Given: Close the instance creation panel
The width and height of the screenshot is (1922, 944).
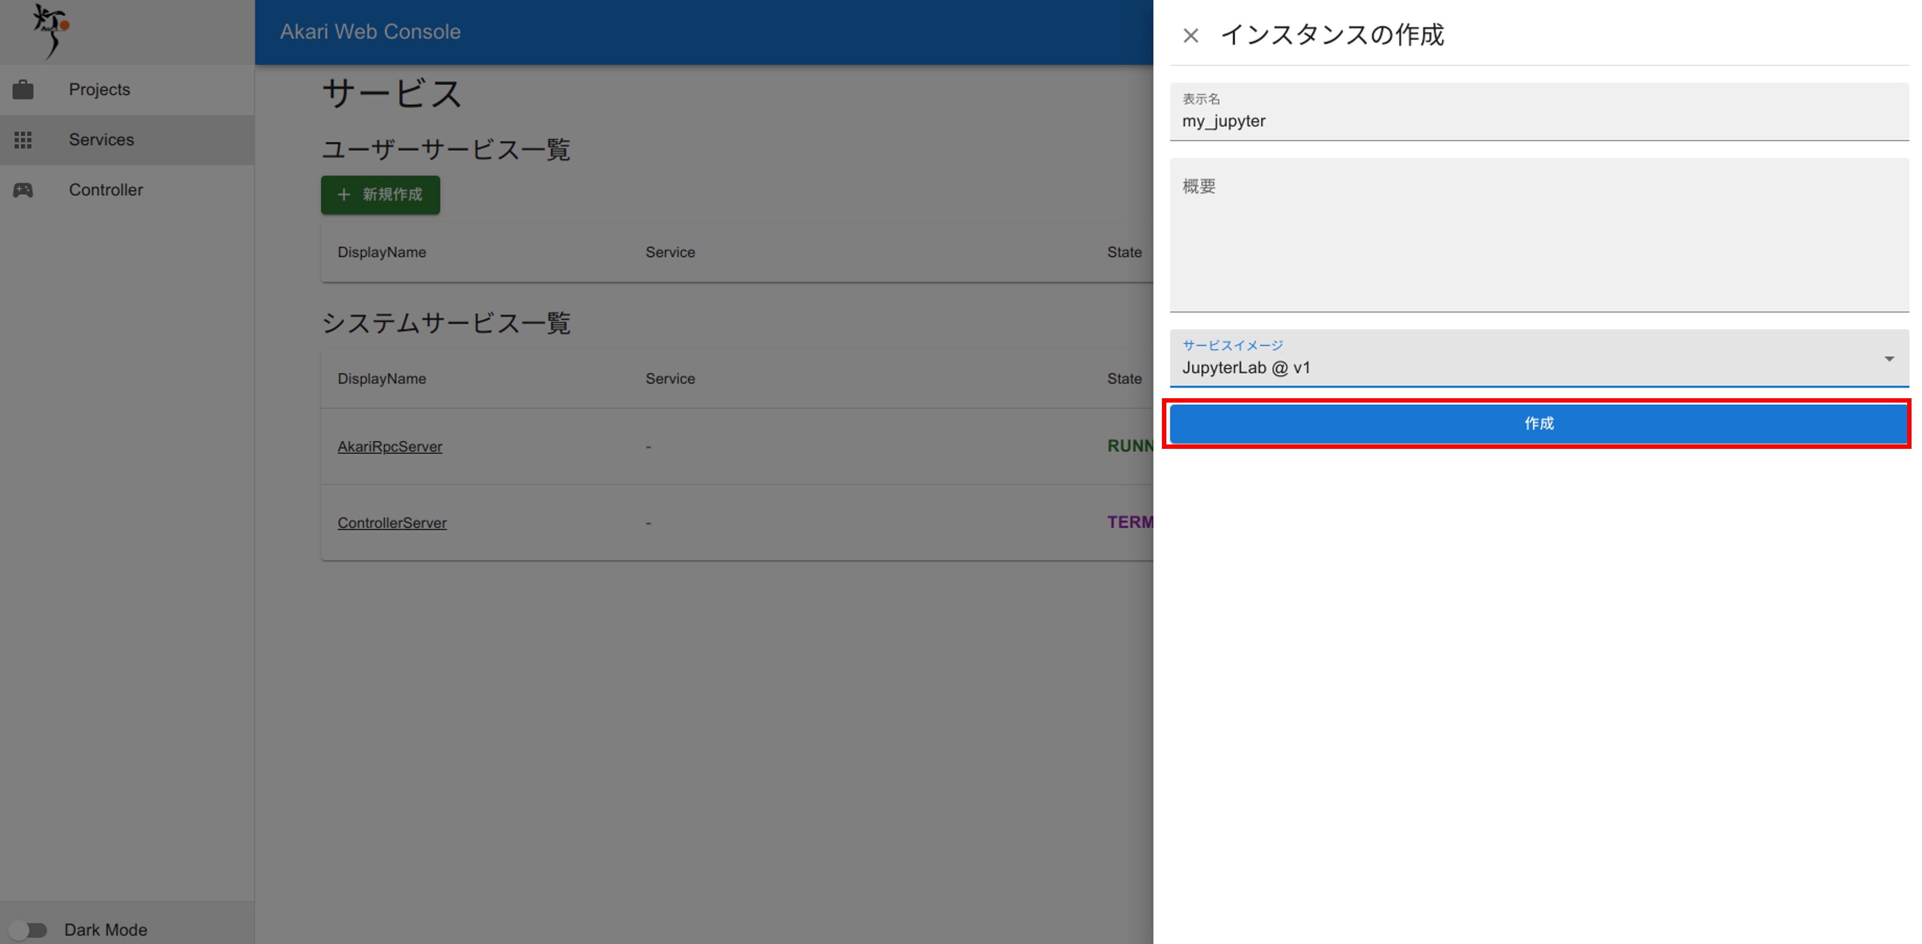Looking at the screenshot, I should click(x=1190, y=35).
